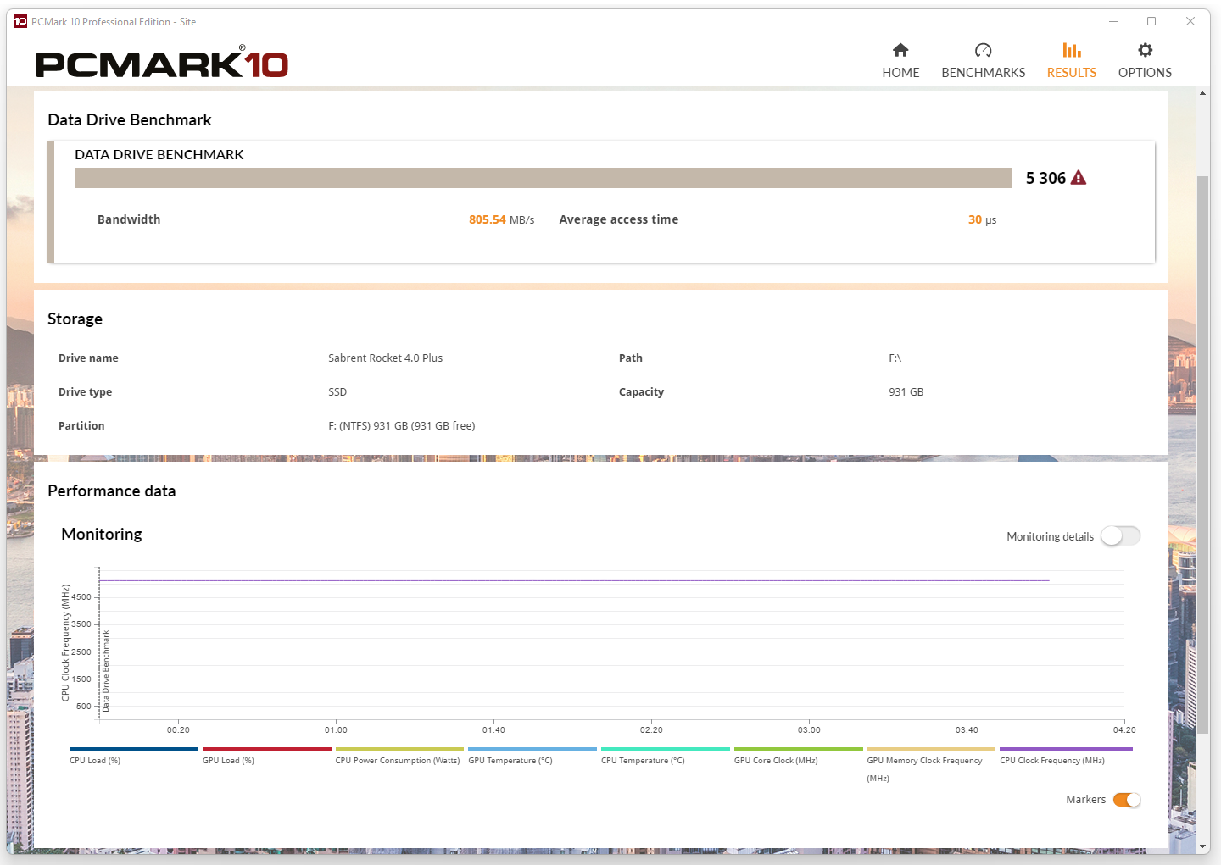This screenshot has width=1221, height=865.
Task: Click the red warning triangle beside score
Action: [x=1079, y=177]
